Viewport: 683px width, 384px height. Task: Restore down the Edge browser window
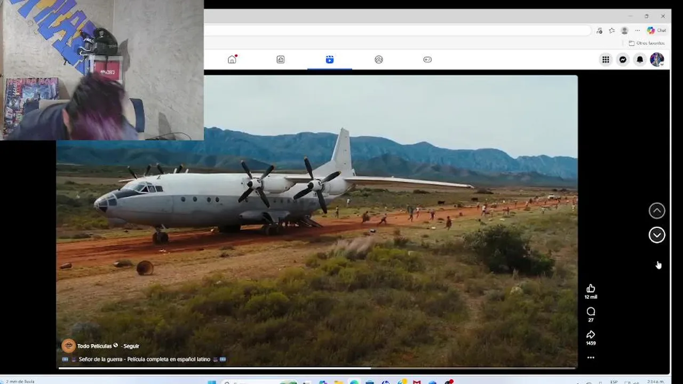pyautogui.click(x=647, y=16)
